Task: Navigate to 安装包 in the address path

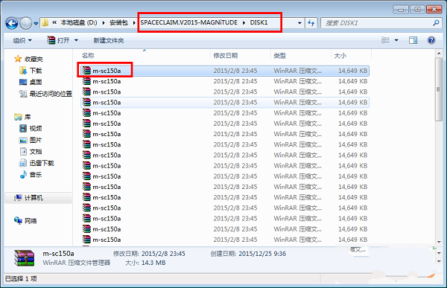Action: coord(118,23)
